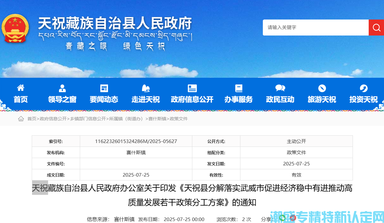Click the breadcrumb house icon
Viewport: 384px width, 223px height.
point(21,119)
